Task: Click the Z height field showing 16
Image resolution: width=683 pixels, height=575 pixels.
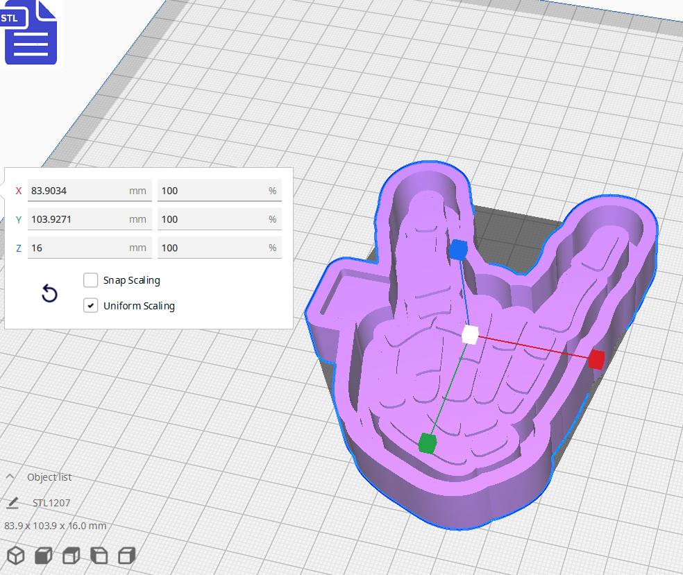Action: click(89, 248)
